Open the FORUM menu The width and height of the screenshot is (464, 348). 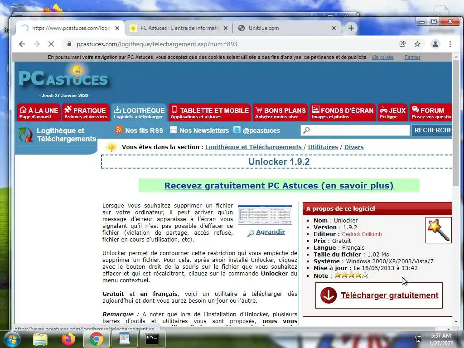[431, 112]
